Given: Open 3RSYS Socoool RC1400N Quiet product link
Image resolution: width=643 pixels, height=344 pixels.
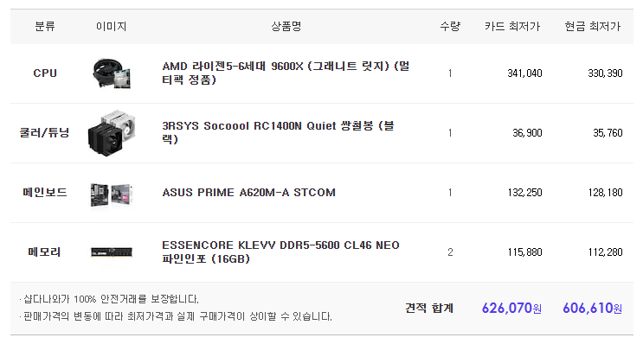Looking at the screenshot, I should click(x=278, y=132).
